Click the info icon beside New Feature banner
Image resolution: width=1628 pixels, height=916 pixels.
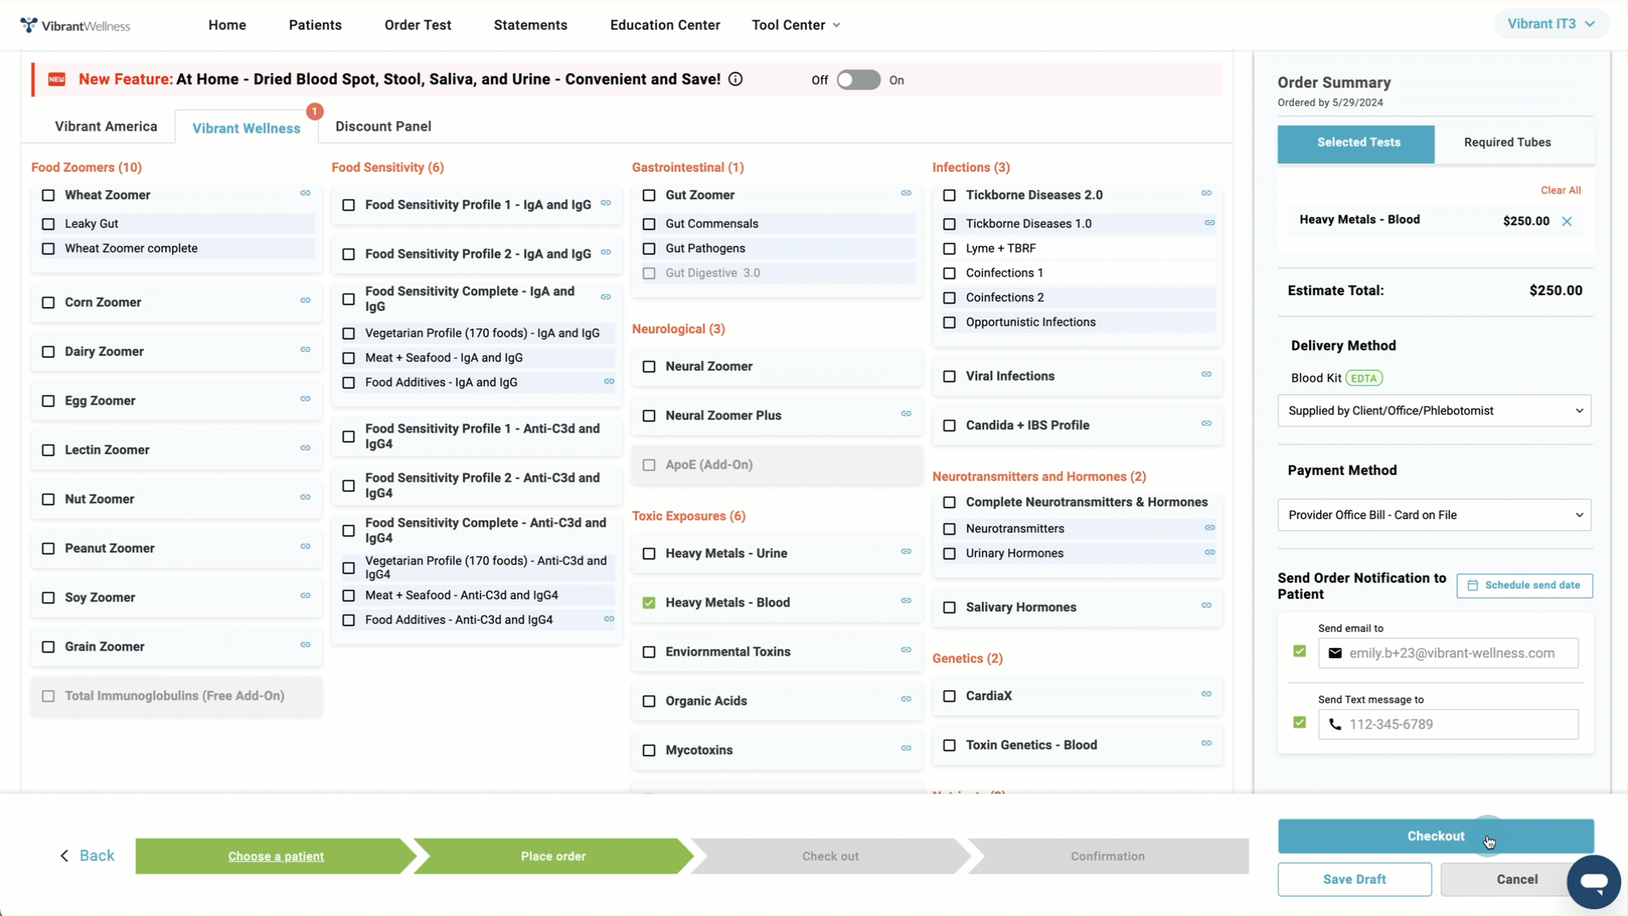[736, 79]
